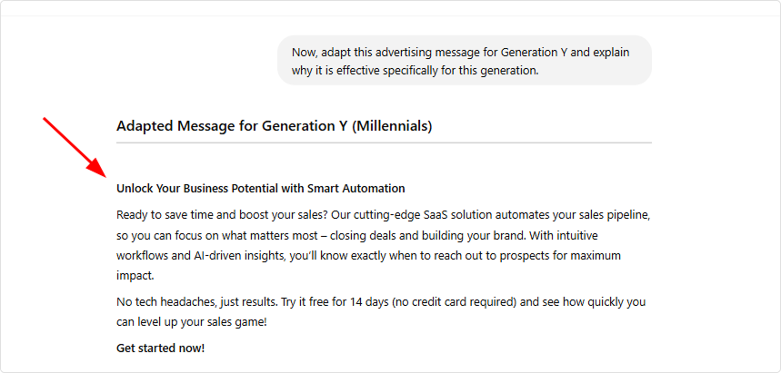Click the bold 'Get started now!' text

click(x=160, y=348)
